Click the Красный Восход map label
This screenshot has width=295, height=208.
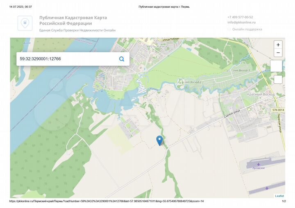coord(261,94)
